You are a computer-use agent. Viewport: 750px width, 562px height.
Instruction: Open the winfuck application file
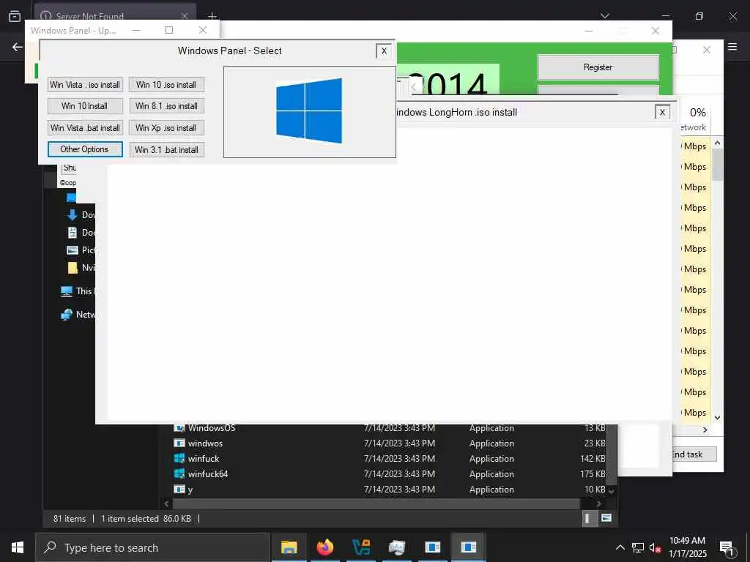pyautogui.click(x=204, y=459)
